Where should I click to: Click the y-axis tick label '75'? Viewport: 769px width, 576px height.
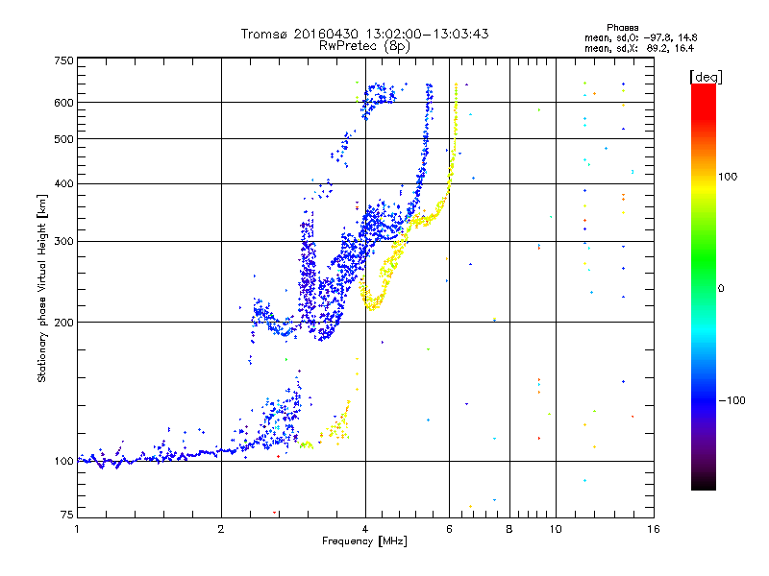tap(67, 515)
